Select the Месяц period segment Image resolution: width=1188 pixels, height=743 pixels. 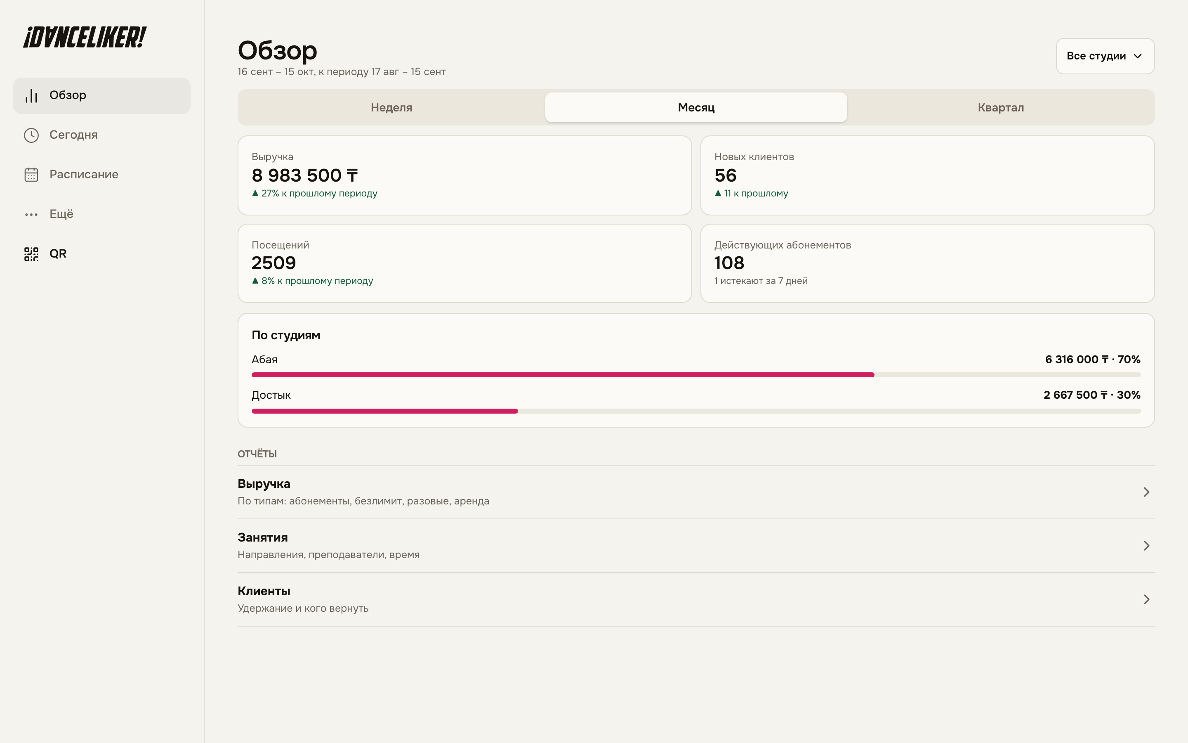coord(695,107)
